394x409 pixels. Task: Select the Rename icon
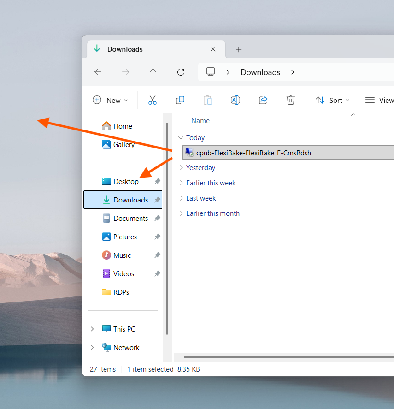pyautogui.click(x=235, y=100)
